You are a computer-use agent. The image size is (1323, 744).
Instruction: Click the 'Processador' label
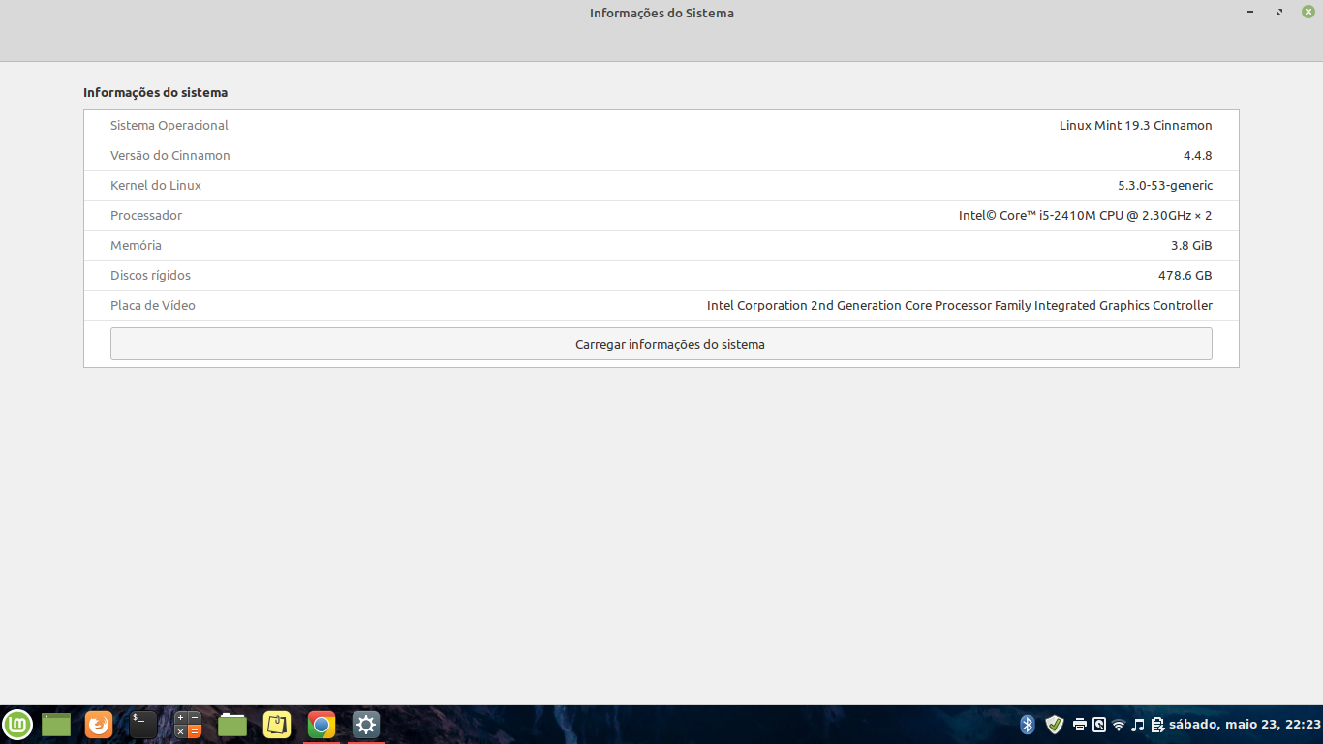pos(146,216)
